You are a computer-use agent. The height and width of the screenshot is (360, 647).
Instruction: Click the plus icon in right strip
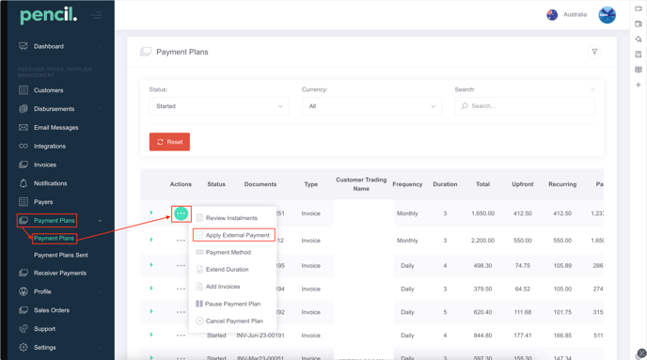point(639,85)
